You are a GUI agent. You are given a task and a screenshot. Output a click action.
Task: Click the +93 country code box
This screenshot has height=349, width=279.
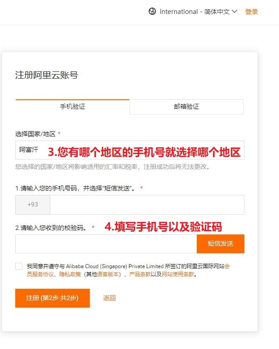tap(33, 204)
